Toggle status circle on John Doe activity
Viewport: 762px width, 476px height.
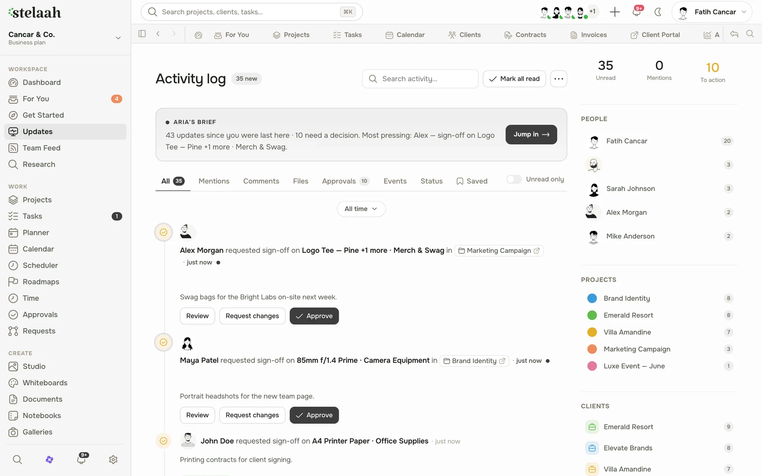point(163,441)
